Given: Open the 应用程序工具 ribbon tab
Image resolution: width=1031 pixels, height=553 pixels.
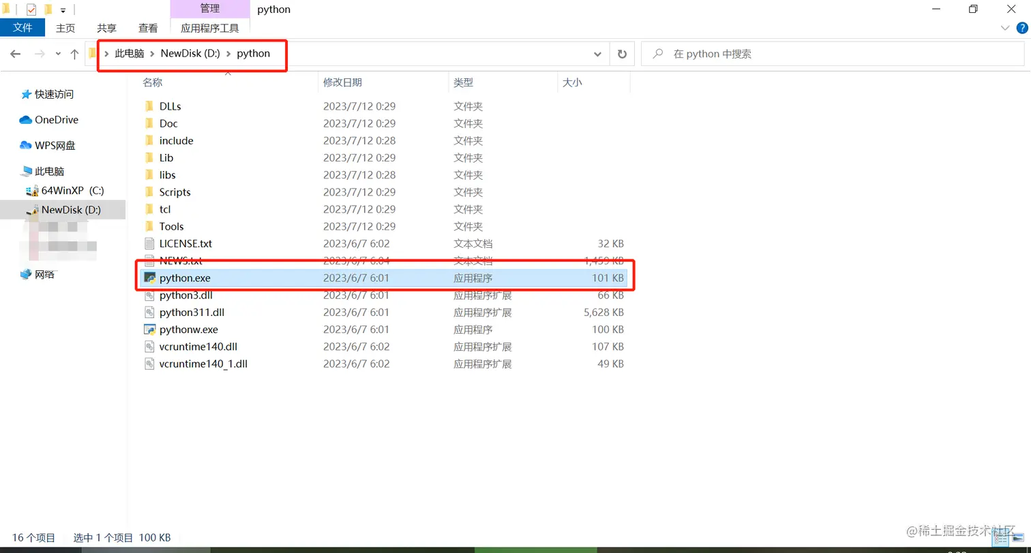Looking at the screenshot, I should click(210, 28).
